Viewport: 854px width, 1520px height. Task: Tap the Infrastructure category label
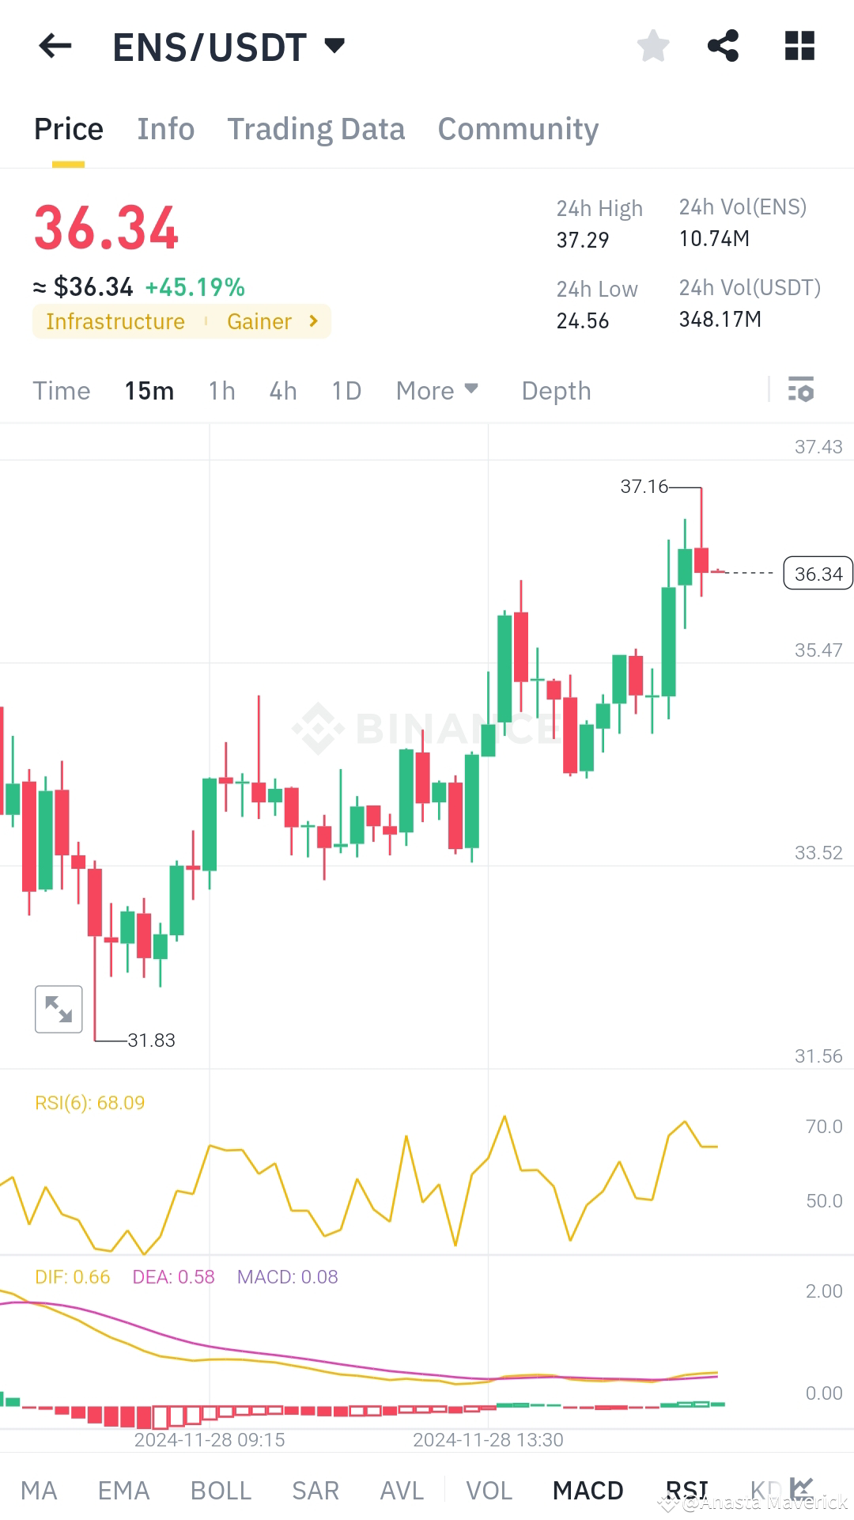click(x=115, y=321)
